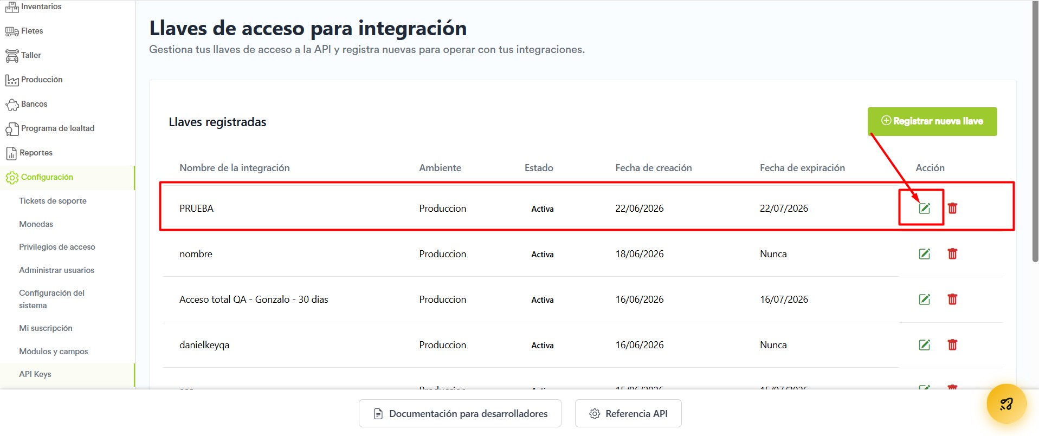The width and height of the screenshot is (1039, 436).
Task: Open Configuración del sistema submenu item
Action: pos(51,299)
